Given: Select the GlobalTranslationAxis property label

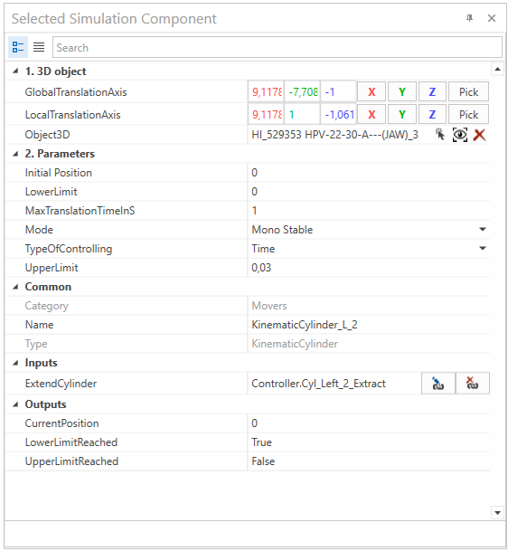Looking at the screenshot, I should click(x=76, y=92).
